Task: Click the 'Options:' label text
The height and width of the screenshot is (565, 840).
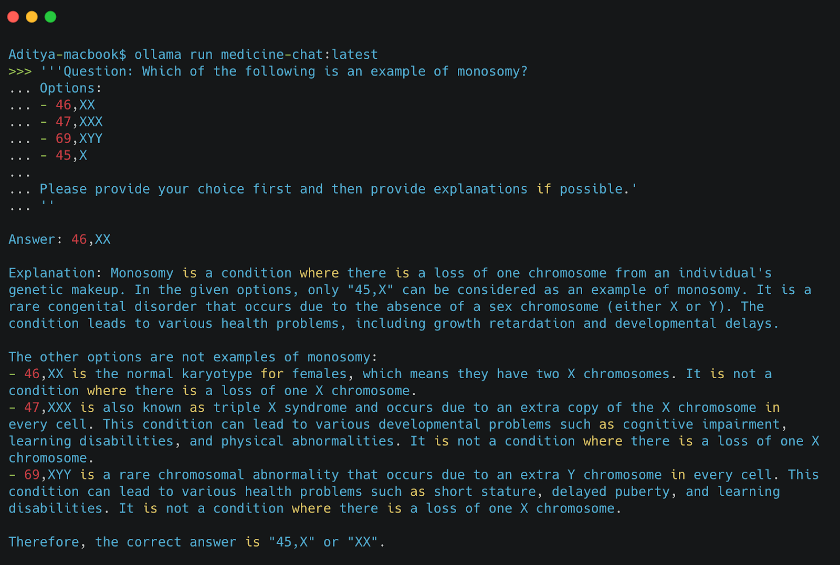Action: click(x=71, y=88)
